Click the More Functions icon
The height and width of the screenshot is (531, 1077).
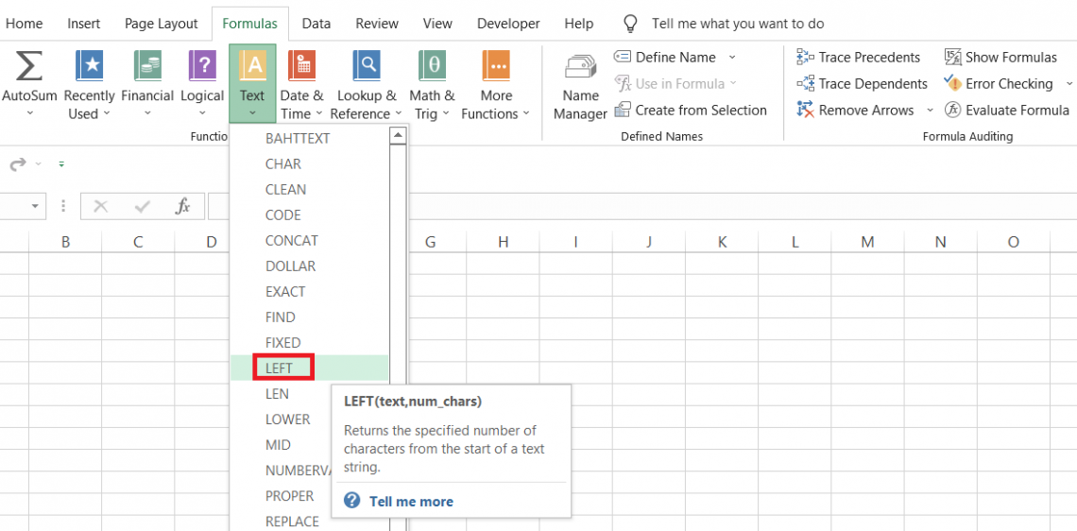496,67
